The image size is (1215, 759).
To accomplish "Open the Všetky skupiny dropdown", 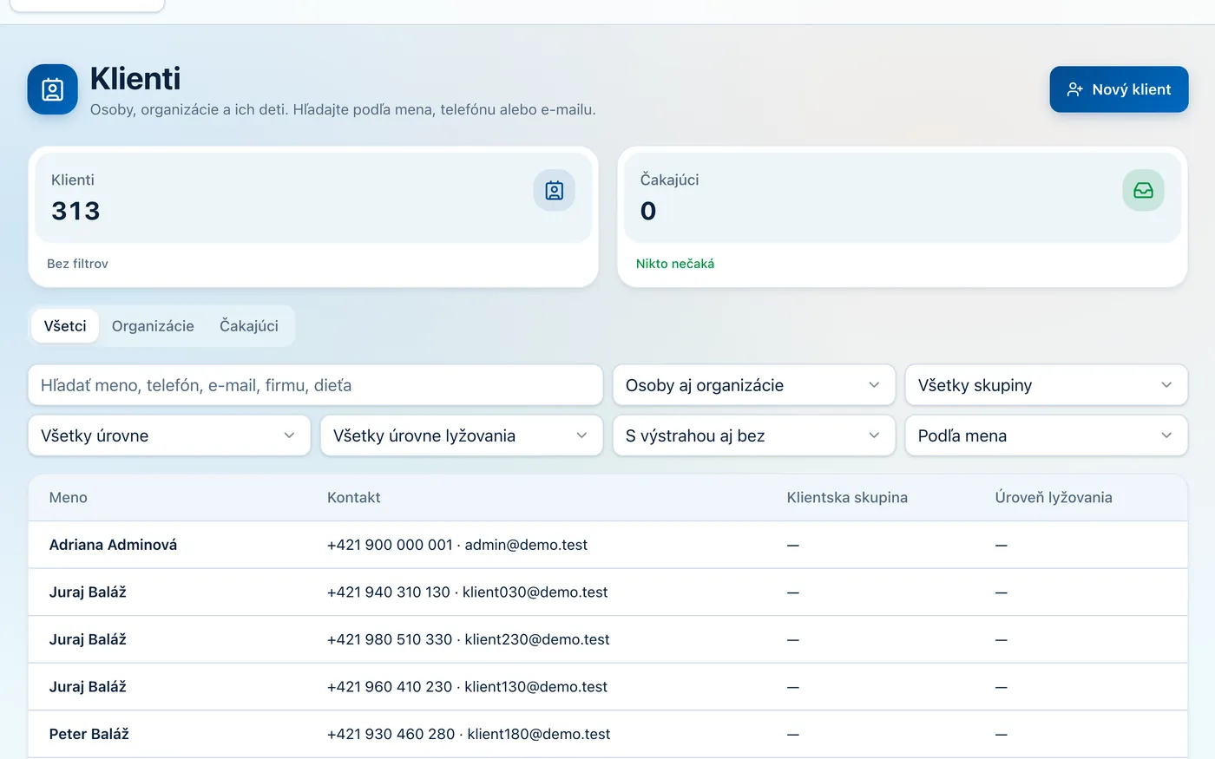I will (1047, 385).
